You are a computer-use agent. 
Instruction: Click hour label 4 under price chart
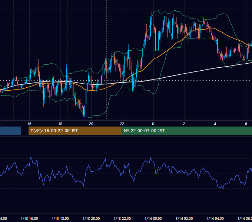pos(215,124)
